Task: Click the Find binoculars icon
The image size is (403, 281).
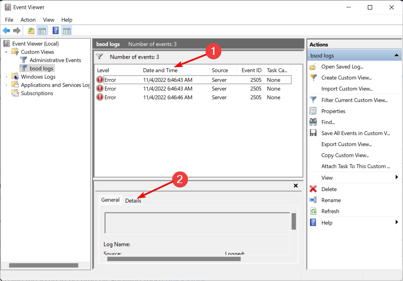Action: (313, 122)
